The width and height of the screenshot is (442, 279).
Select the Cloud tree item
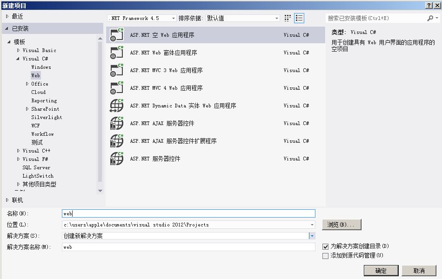38,92
